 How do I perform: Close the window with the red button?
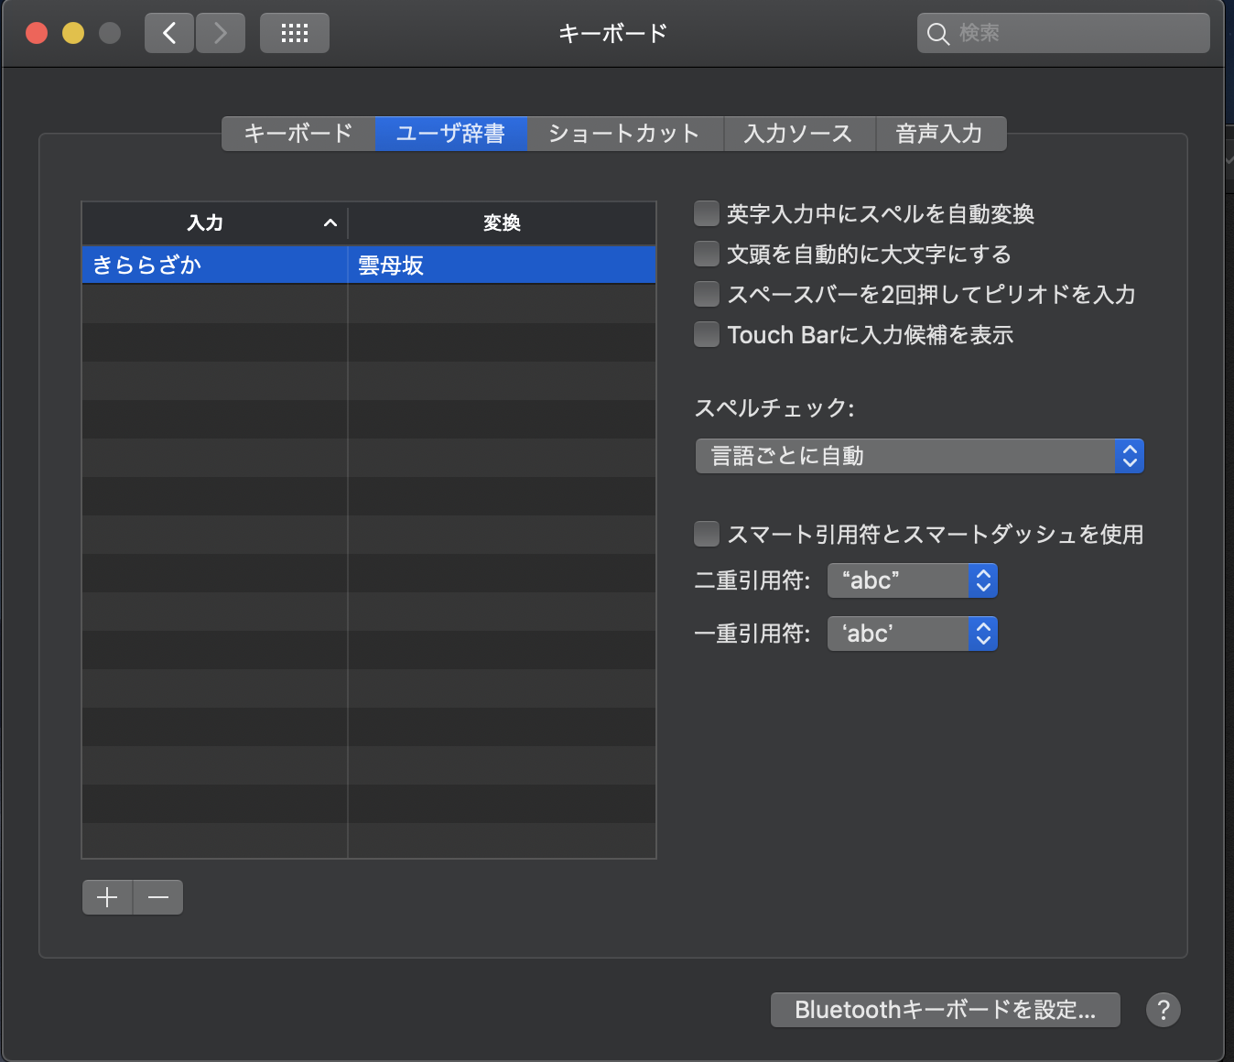[37, 34]
